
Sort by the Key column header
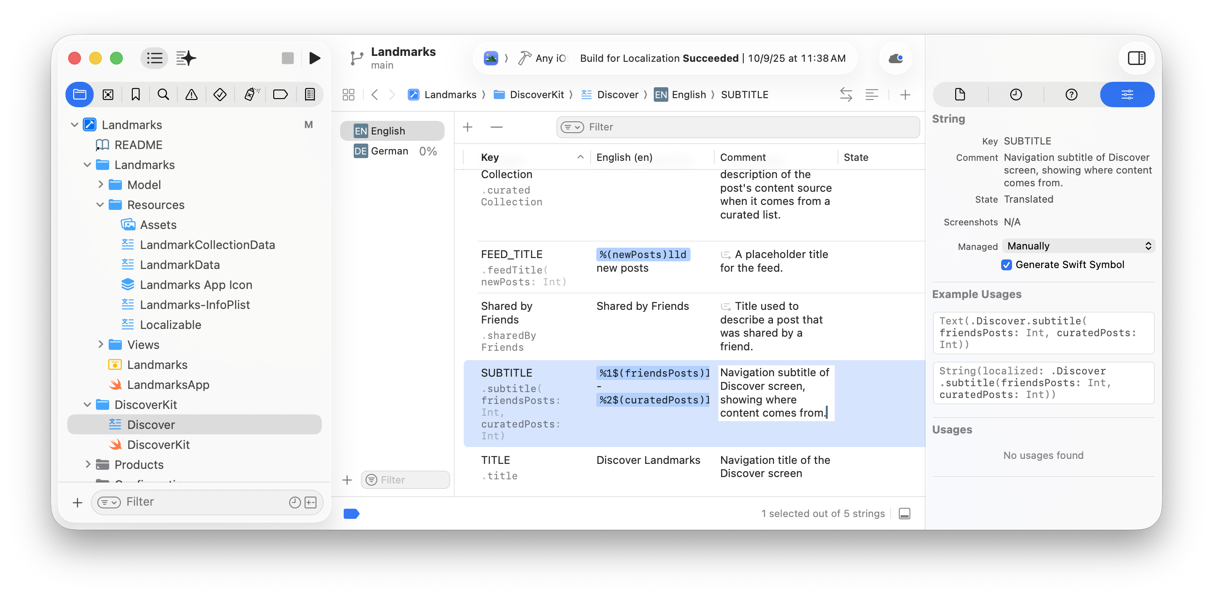coord(532,157)
